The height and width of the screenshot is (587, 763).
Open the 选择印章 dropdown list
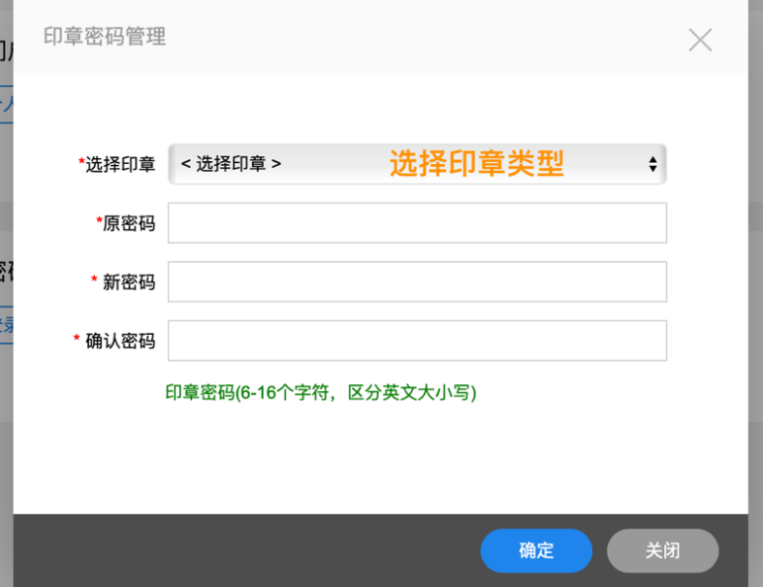click(417, 164)
